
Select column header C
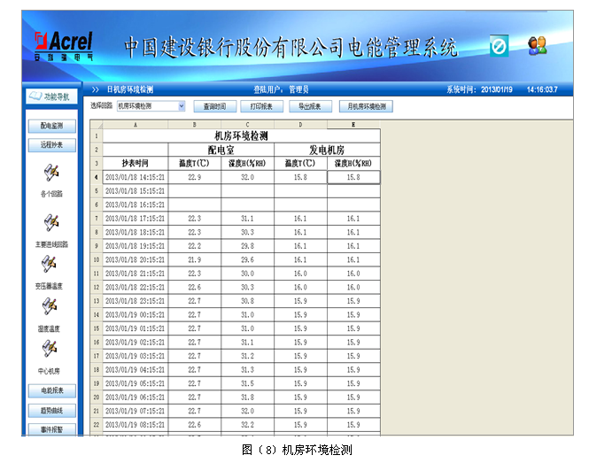coord(247,125)
